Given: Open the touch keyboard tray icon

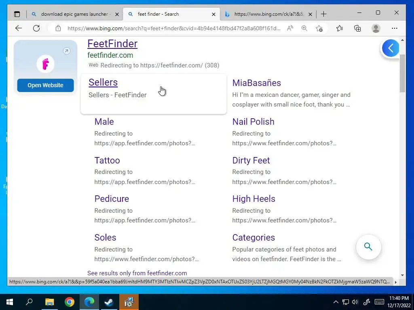Looking at the screenshot, I should click(x=379, y=302).
